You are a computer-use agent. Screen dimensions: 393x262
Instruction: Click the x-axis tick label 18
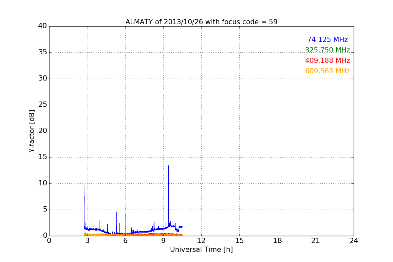tap(278, 241)
